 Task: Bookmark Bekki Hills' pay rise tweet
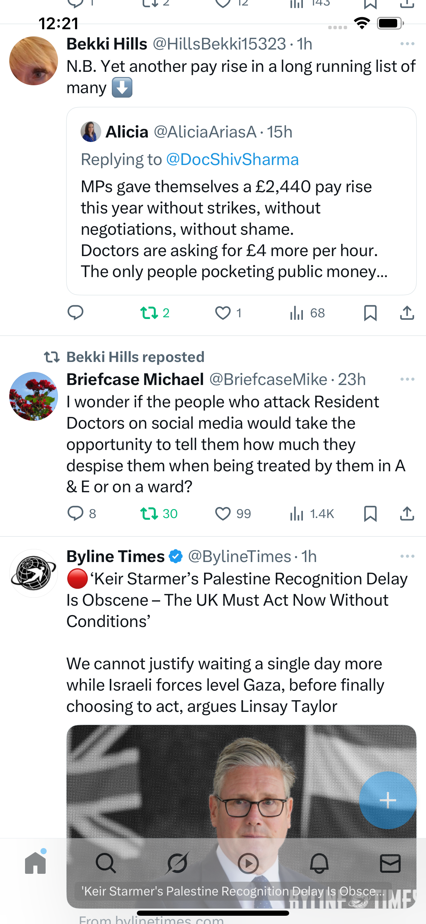370,313
